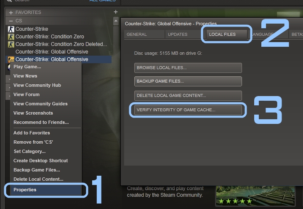Choose Create Desktop Shortcut entry

tap(46, 161)
